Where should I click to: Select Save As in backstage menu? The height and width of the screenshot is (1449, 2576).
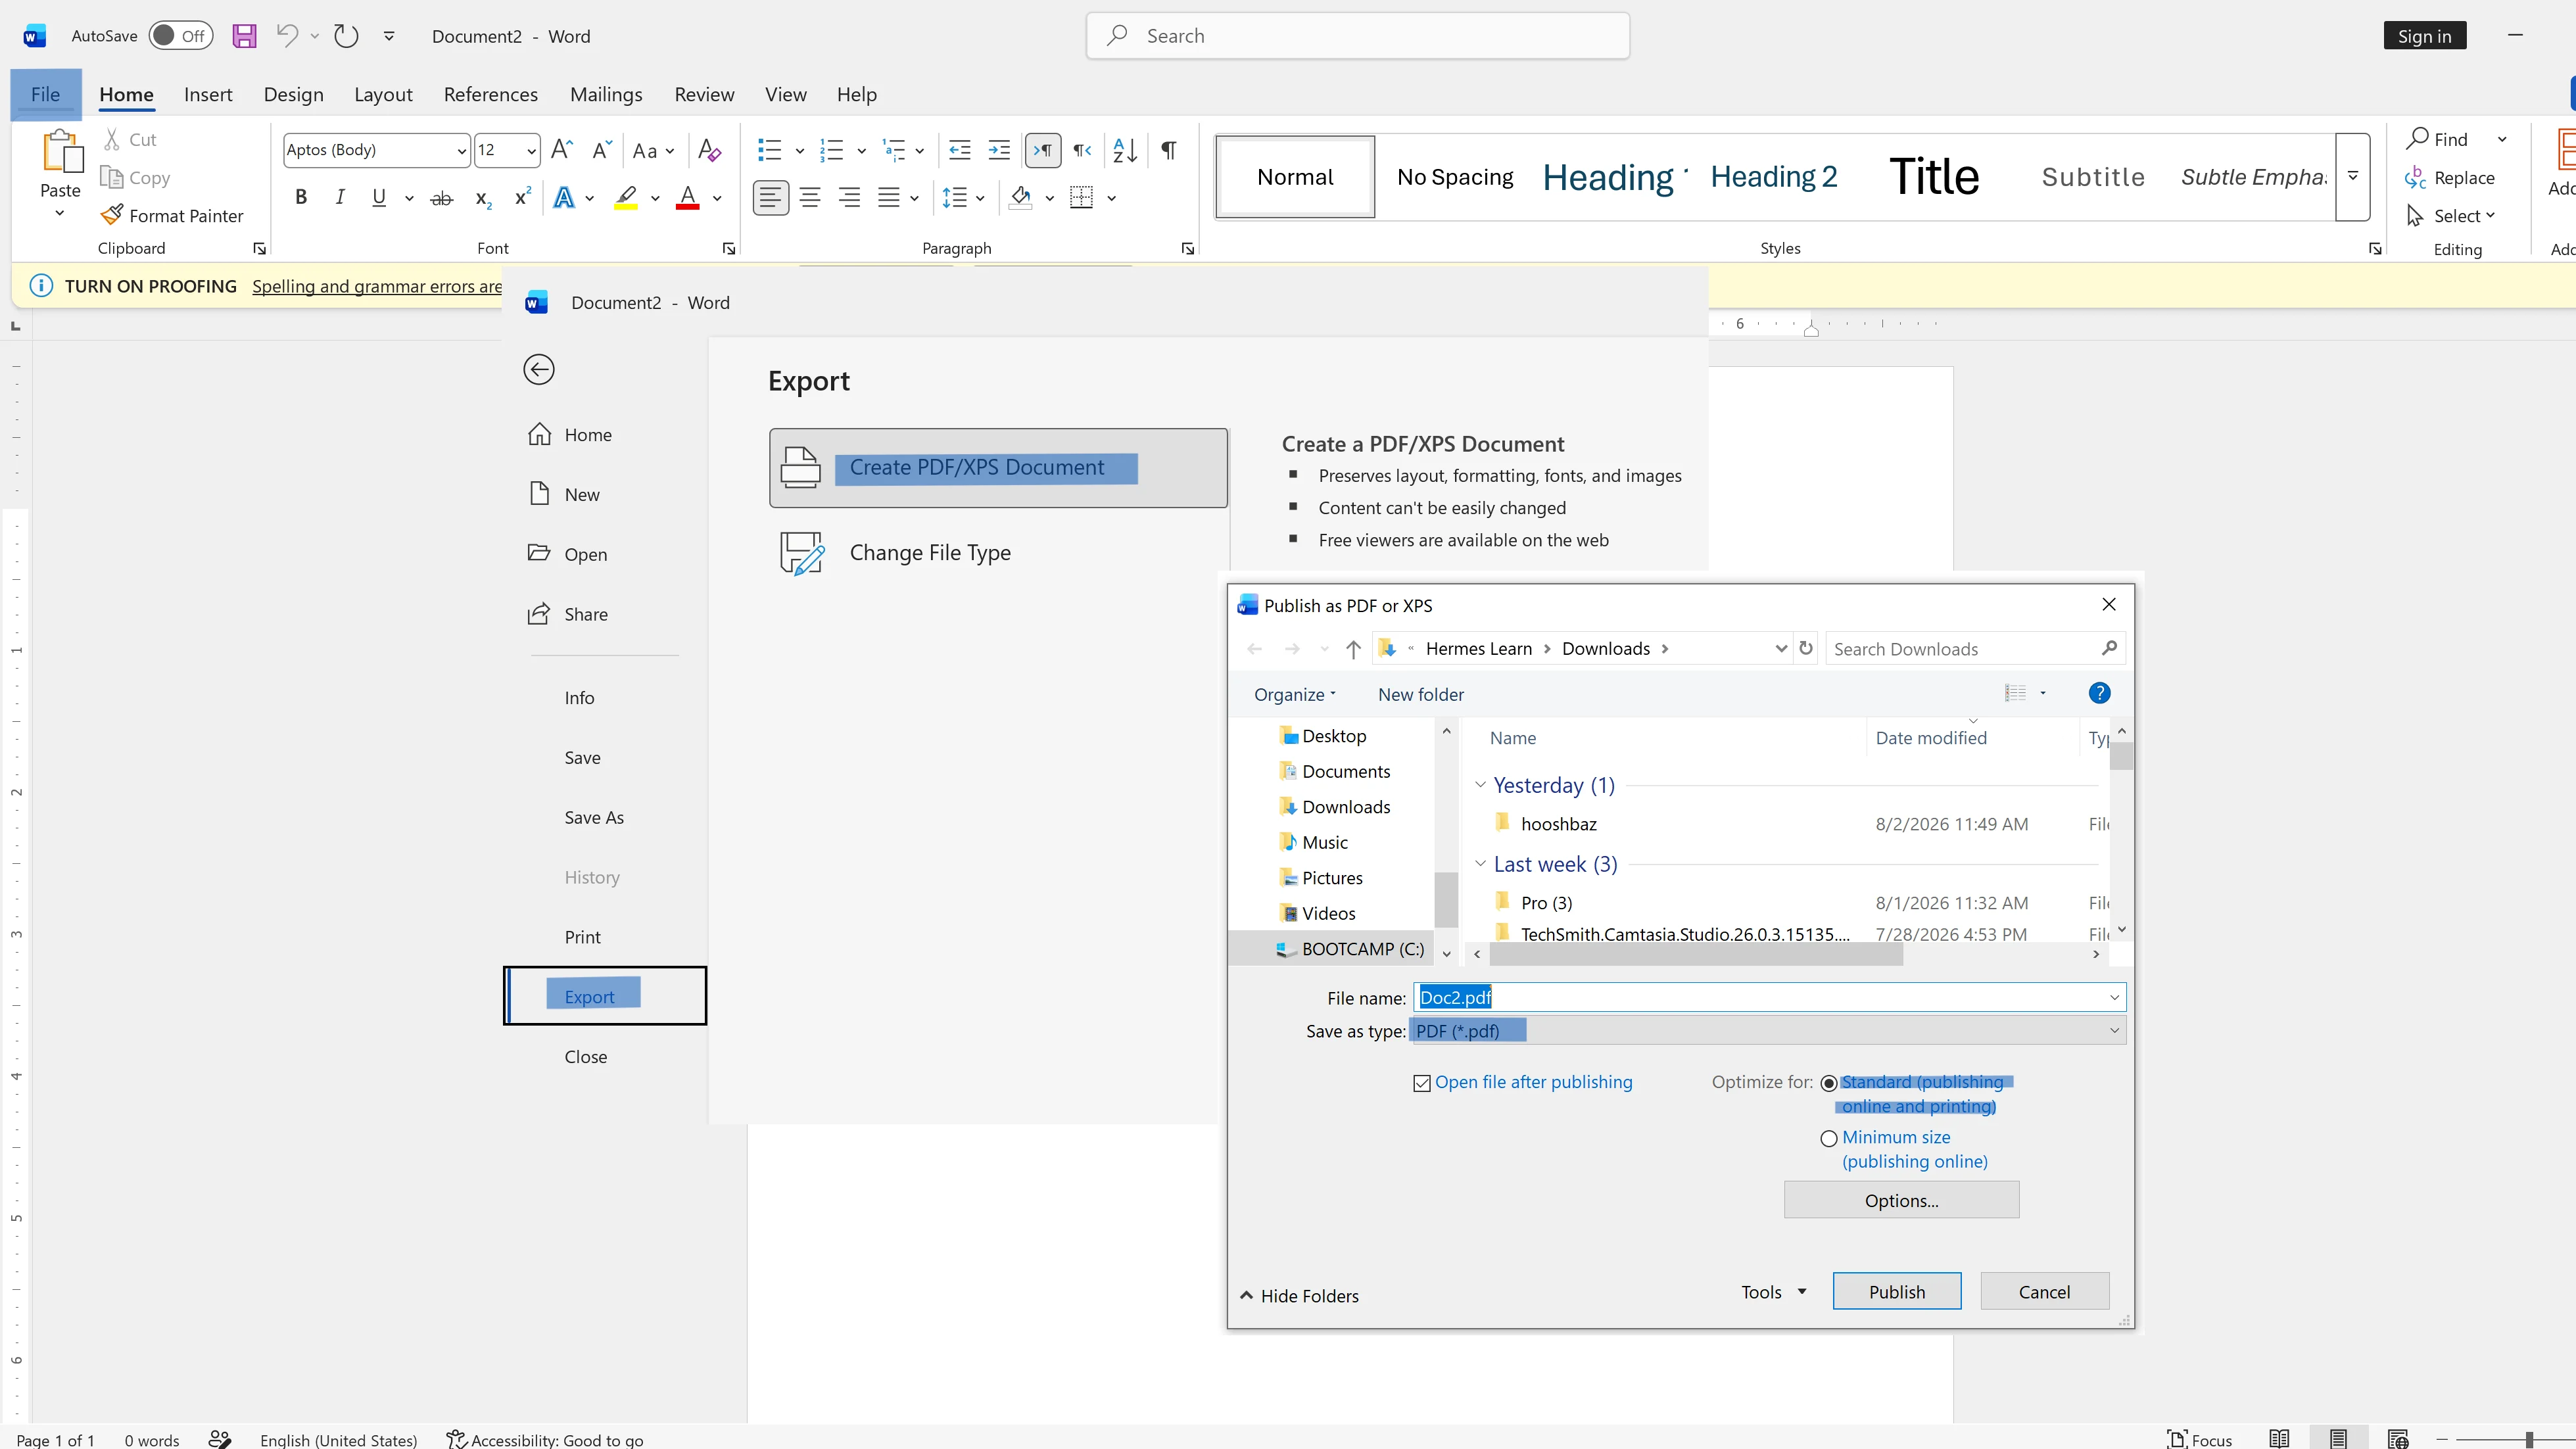tap(594, 817)
